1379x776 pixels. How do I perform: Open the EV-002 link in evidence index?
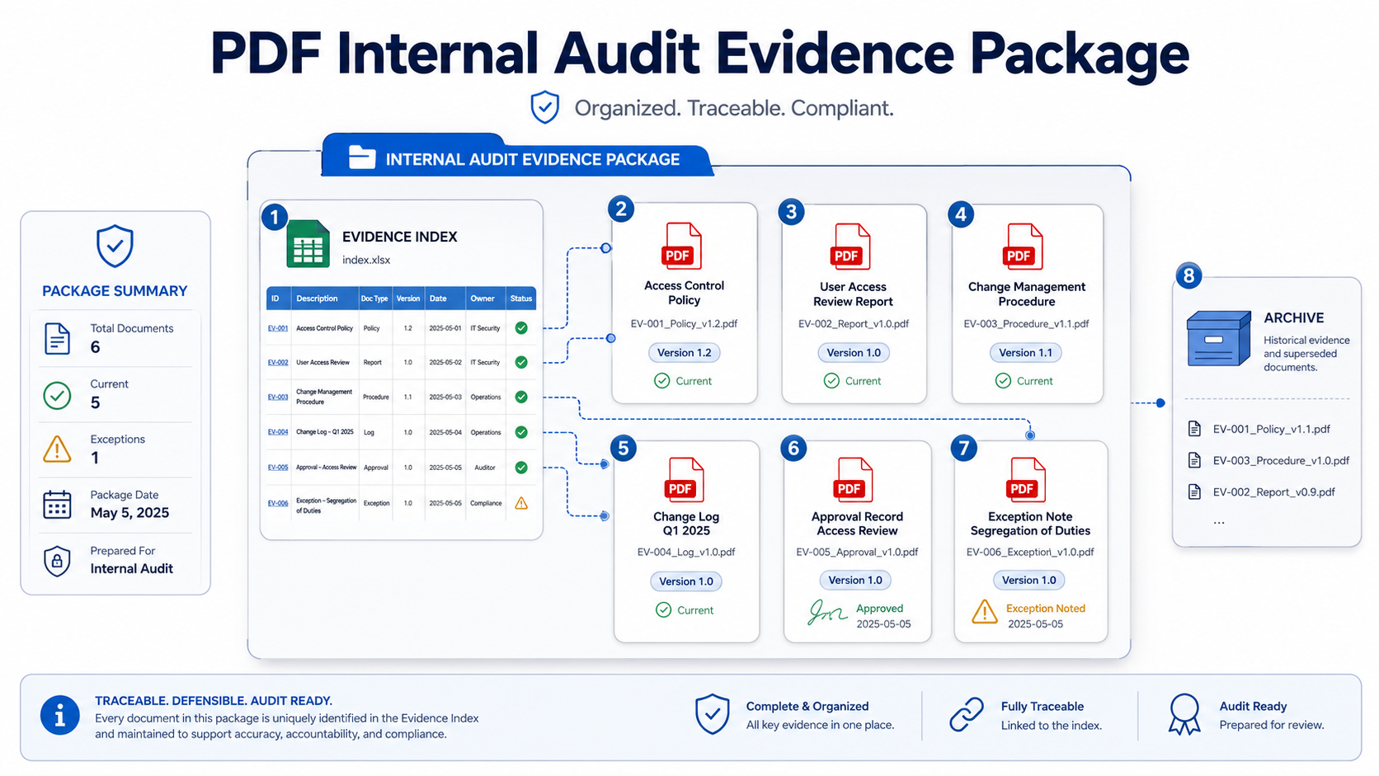point(278,362)
